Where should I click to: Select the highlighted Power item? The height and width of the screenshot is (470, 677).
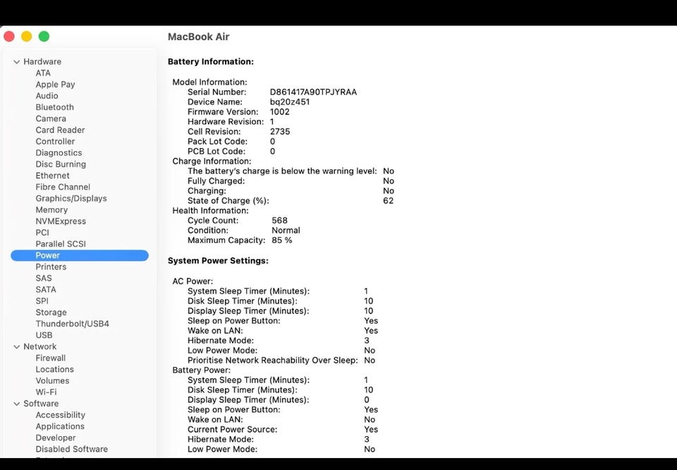[80, 255]
